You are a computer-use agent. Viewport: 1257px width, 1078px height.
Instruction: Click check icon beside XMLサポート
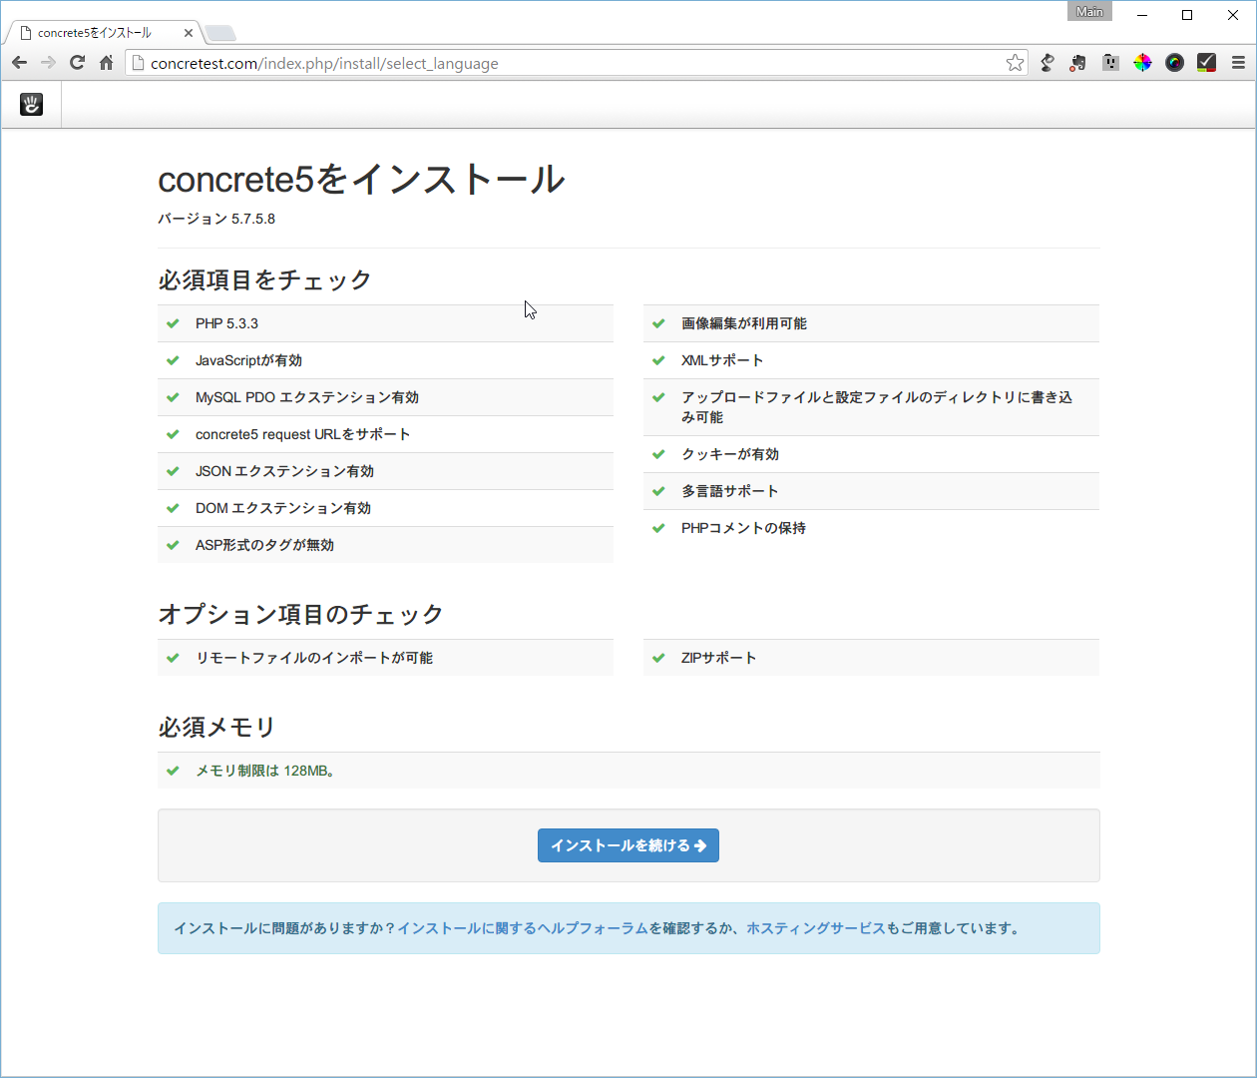[x=658, y=360]
